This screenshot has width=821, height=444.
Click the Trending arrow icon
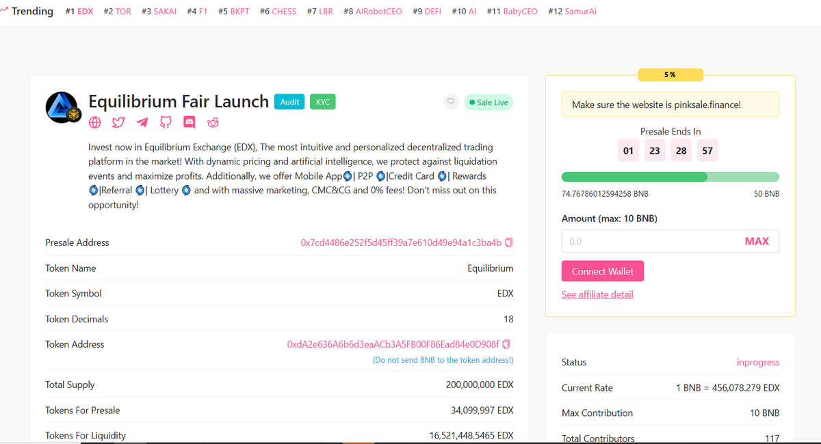pyautogui.click(x=5, y=10)
